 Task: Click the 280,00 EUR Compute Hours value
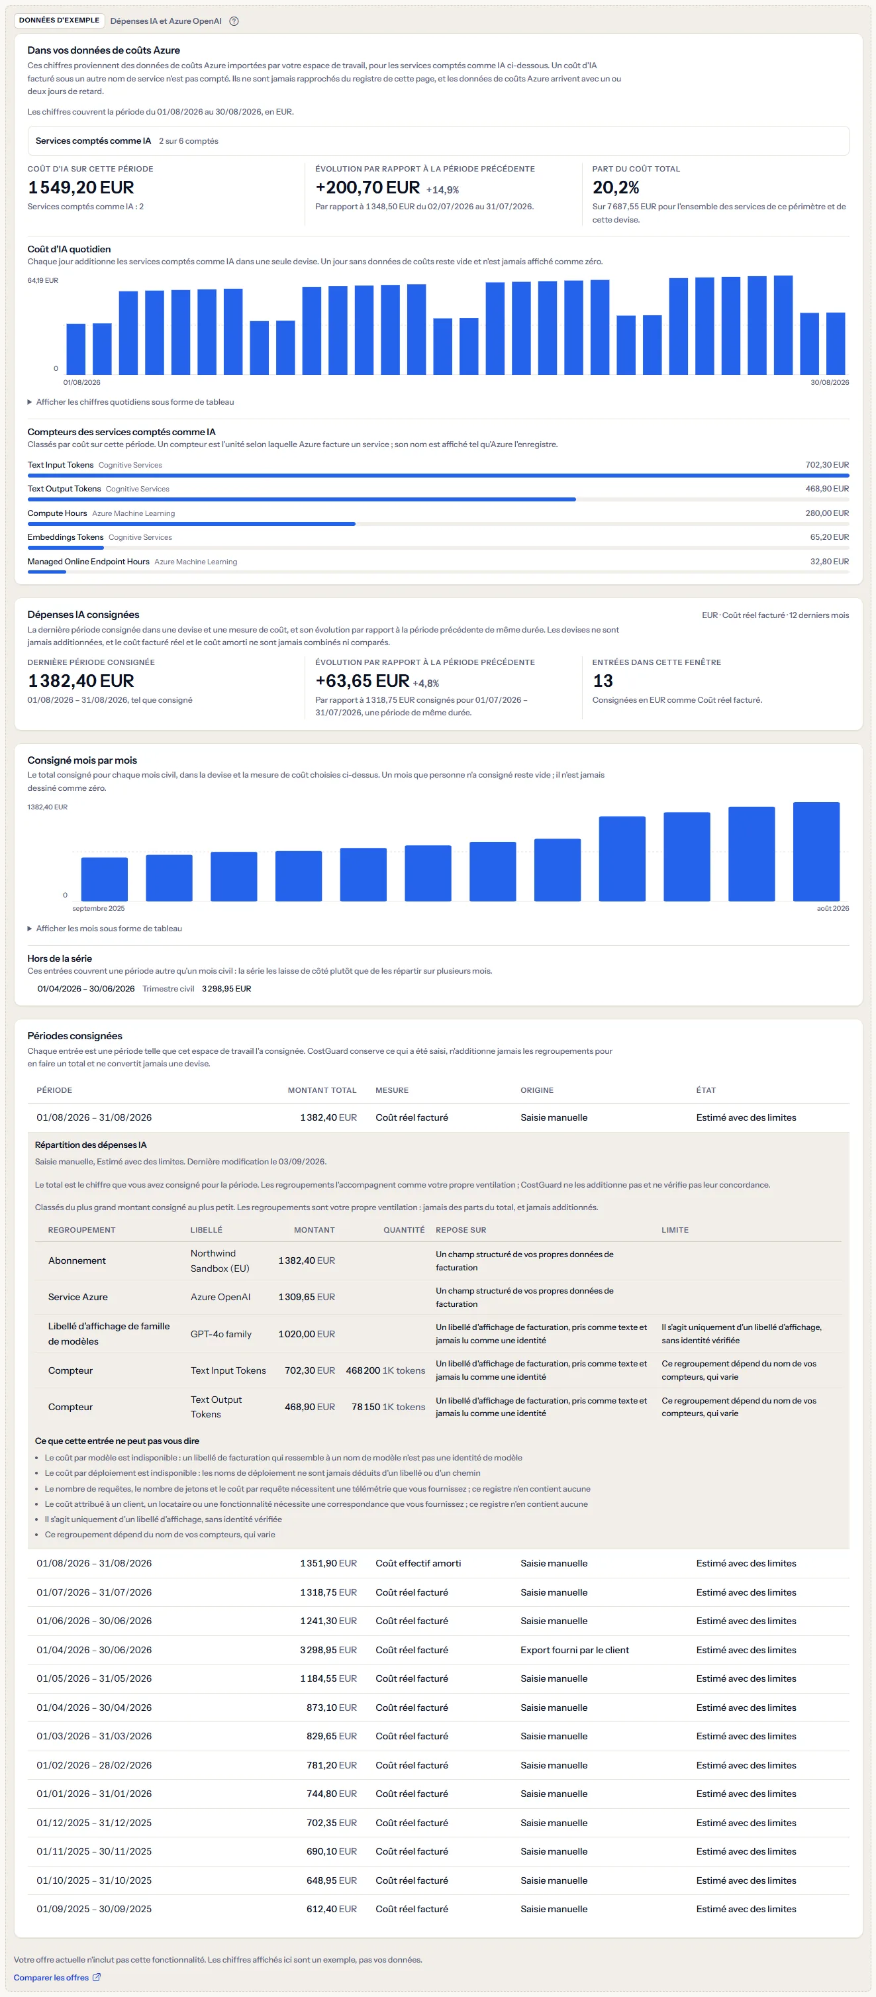(827, 513)
